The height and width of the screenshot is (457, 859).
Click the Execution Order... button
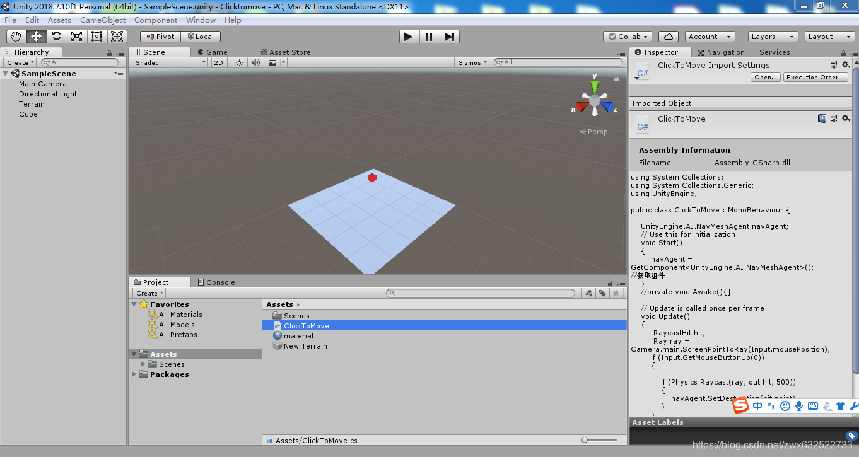(815, 78)
